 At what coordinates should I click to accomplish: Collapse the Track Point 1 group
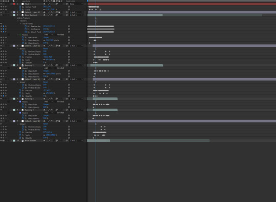tap(20, 23)
